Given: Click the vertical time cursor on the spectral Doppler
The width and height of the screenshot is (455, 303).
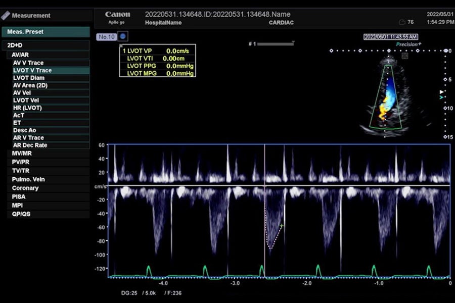Looking at the screenshot, I should (x=264, y=211).
